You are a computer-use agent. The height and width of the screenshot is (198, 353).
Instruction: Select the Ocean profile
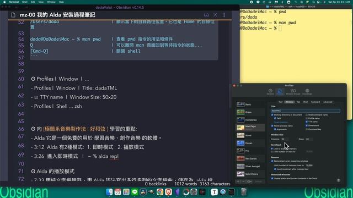[x=250, y=143]
